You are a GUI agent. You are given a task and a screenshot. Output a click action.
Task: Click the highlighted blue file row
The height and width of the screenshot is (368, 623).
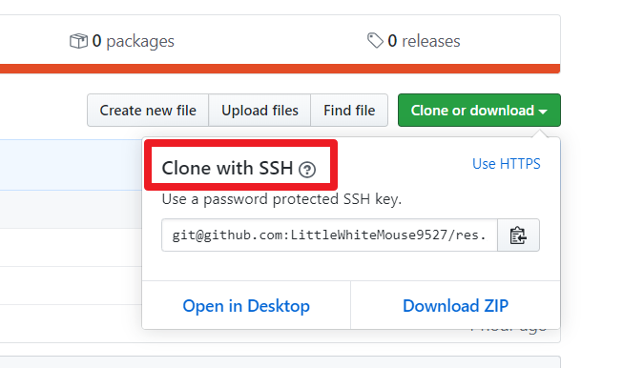pos(72,165)
